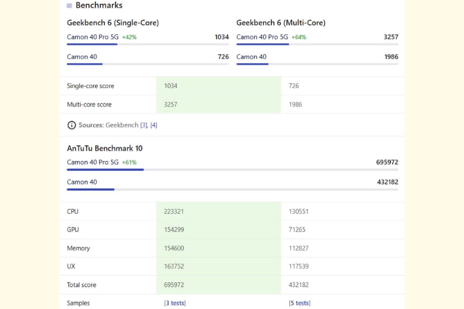
Task: Click the Memory row label
Action: click(x=79, y=248)
